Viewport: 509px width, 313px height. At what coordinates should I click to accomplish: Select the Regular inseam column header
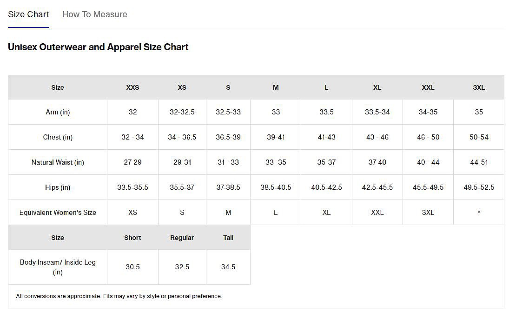tap(182, 238)
